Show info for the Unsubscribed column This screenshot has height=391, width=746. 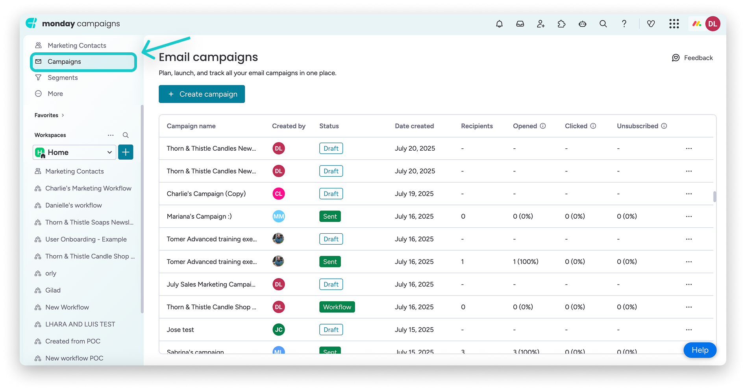click(x=664, y=126)
